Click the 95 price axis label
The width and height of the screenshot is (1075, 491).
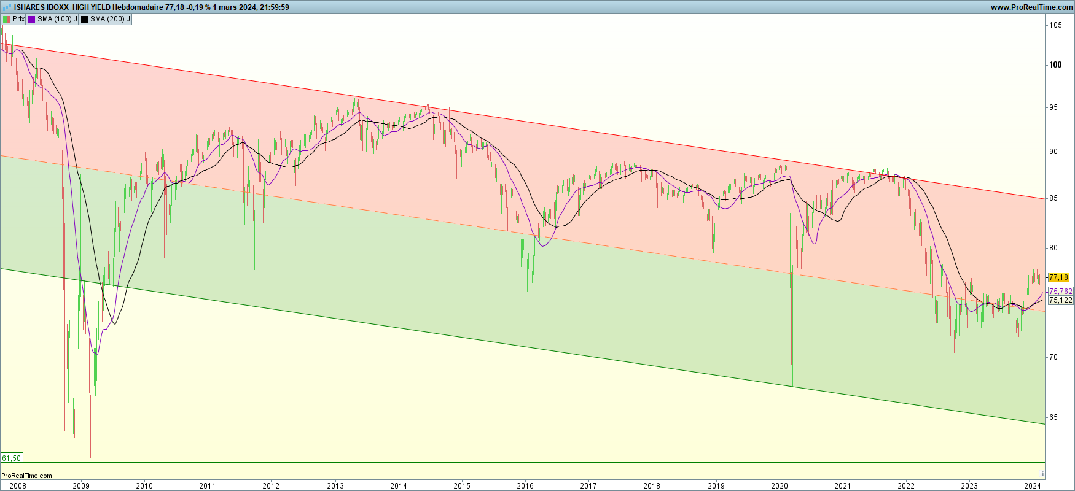(x=1053, y=107)
